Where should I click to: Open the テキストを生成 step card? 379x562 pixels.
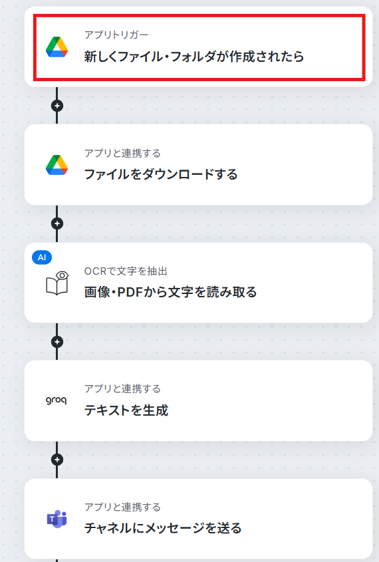(198, 400)
